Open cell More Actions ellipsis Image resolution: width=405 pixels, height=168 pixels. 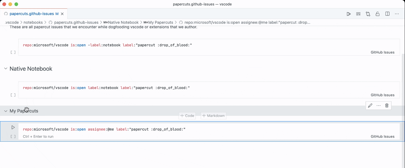[x=379, y=106]
